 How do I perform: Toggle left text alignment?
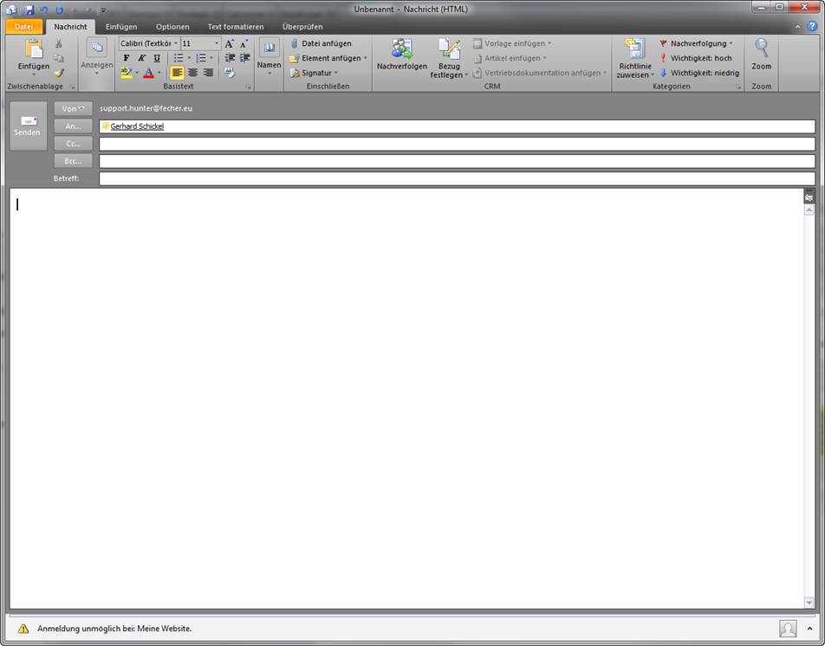pos(177,73)
